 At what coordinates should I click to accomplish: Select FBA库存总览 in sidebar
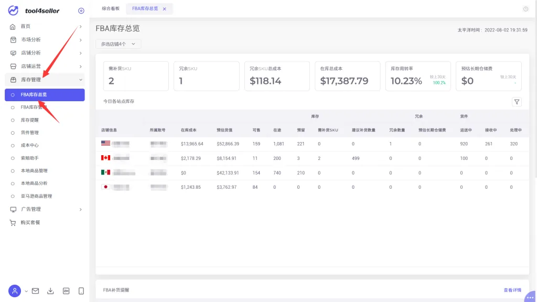45,95
